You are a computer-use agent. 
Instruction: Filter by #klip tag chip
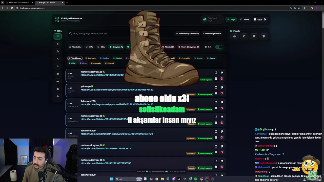(x=72, y=63)
